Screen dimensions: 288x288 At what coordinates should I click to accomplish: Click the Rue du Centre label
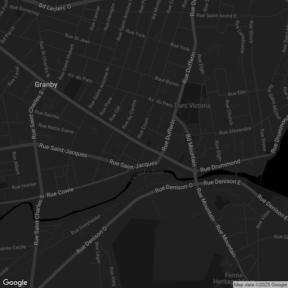point(129,115)
